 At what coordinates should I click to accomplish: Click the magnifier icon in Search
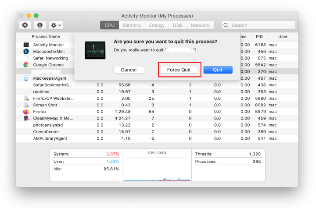click(x=226, y=25)
